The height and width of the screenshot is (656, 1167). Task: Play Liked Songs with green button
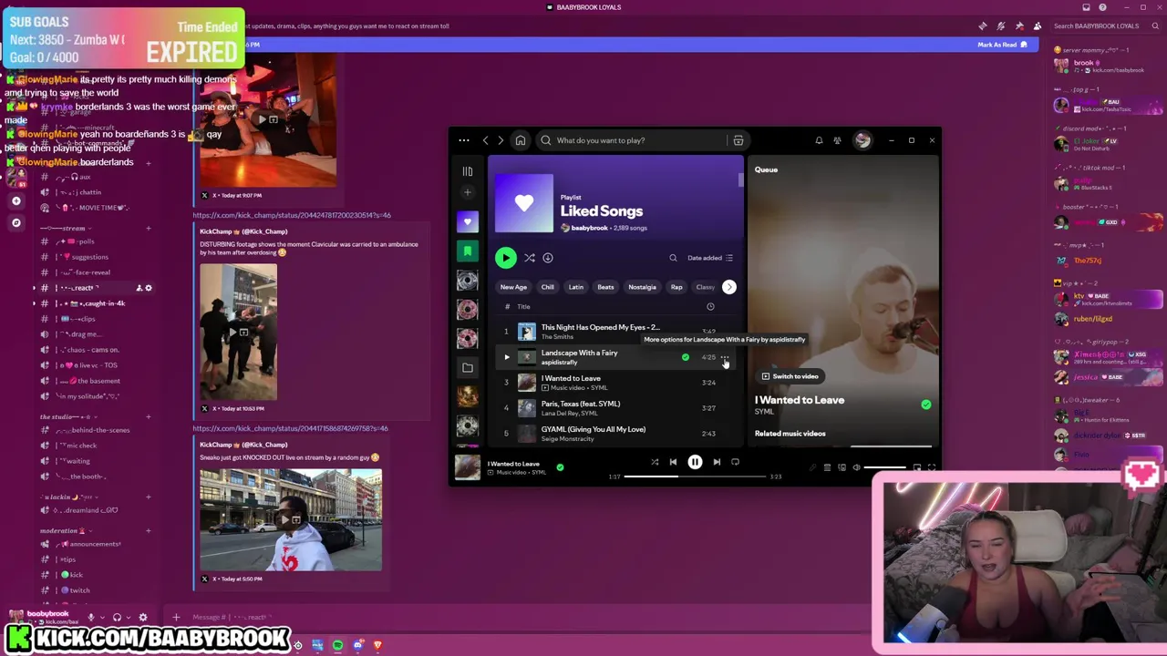pyautogui.click(x=505, y=258)
